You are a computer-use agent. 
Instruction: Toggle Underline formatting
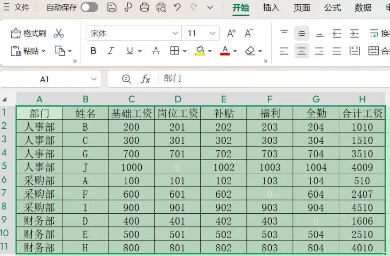[x=130, y=51]
